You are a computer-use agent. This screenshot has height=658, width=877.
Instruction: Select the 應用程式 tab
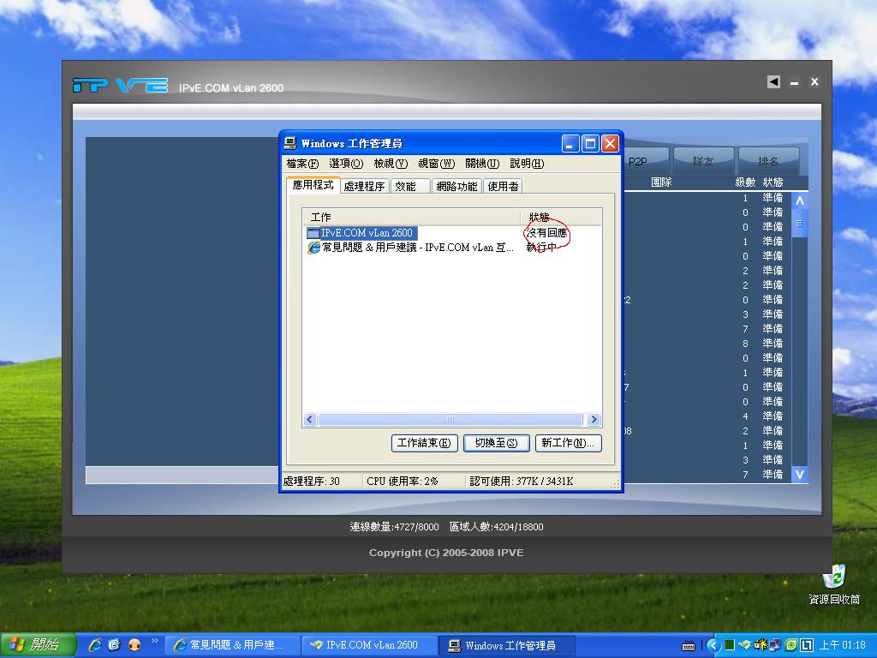(313, 185)
